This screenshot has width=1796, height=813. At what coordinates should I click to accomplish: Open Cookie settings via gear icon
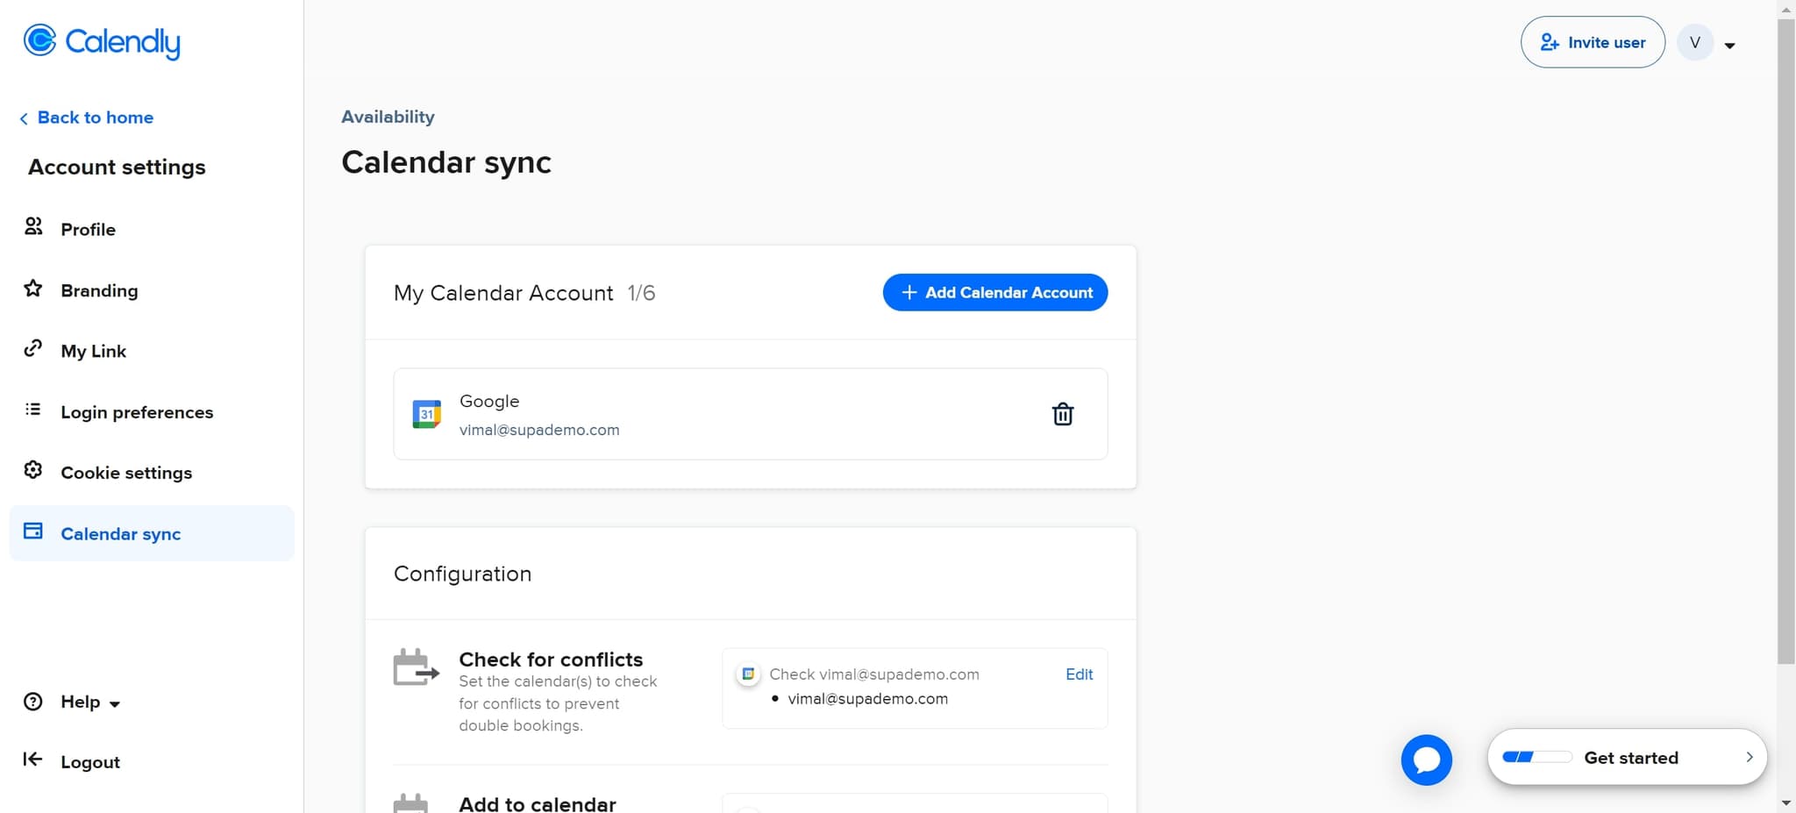[x=33, y=470]
